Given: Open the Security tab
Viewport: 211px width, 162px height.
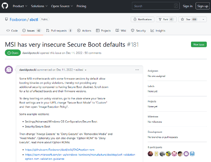Looking at the screenshot, I should pos(138,31).
